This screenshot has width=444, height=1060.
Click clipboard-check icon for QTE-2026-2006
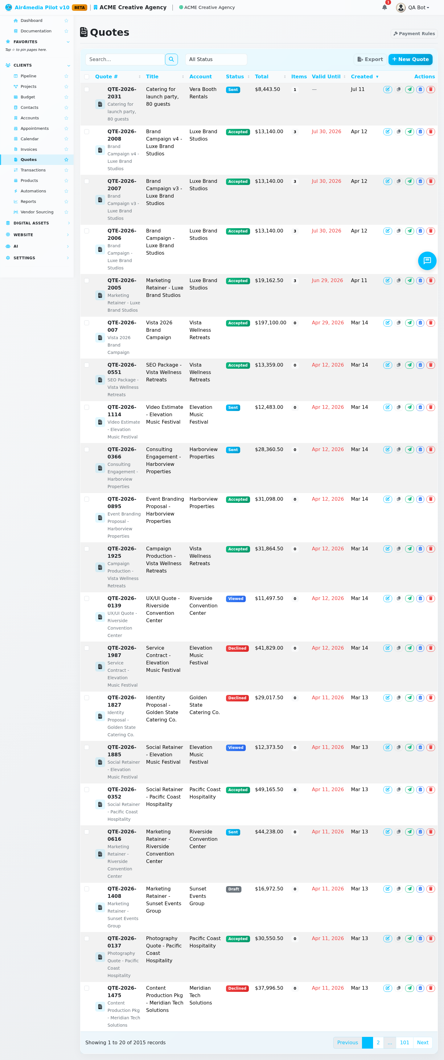click(420, 231)
